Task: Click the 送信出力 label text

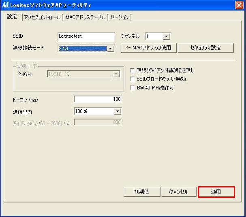Action: pos(22,112)
